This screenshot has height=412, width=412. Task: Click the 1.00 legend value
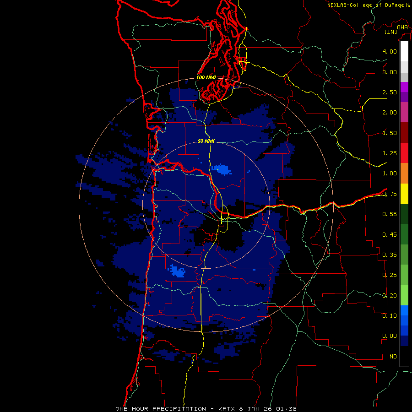tap(390, 173)
